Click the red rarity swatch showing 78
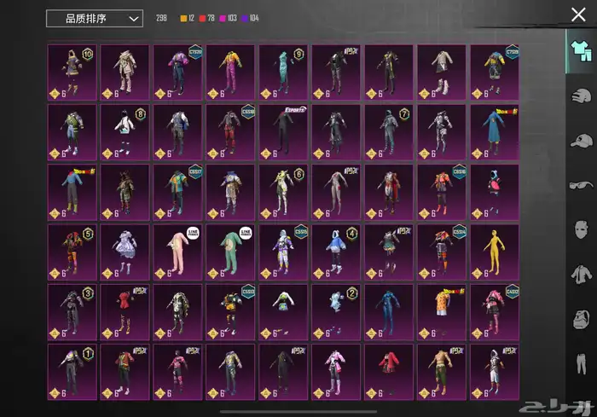Viewport: 597px width, 417px height. click(202, 18)
